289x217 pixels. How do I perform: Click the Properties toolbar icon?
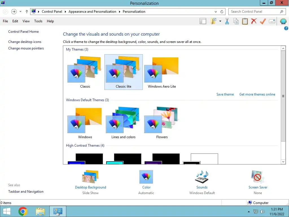pyautogui.click(x=272, y=21)
